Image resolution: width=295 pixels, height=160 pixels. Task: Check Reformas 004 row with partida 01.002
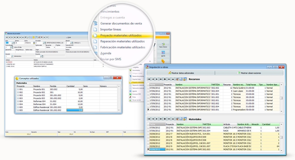(18, 101)
